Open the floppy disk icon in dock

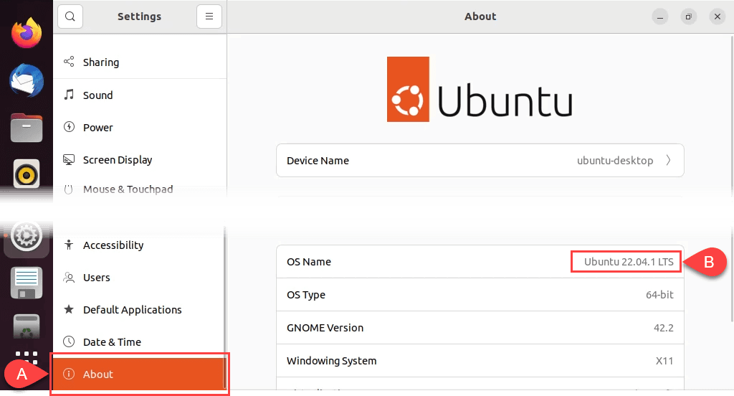point(27,283)
